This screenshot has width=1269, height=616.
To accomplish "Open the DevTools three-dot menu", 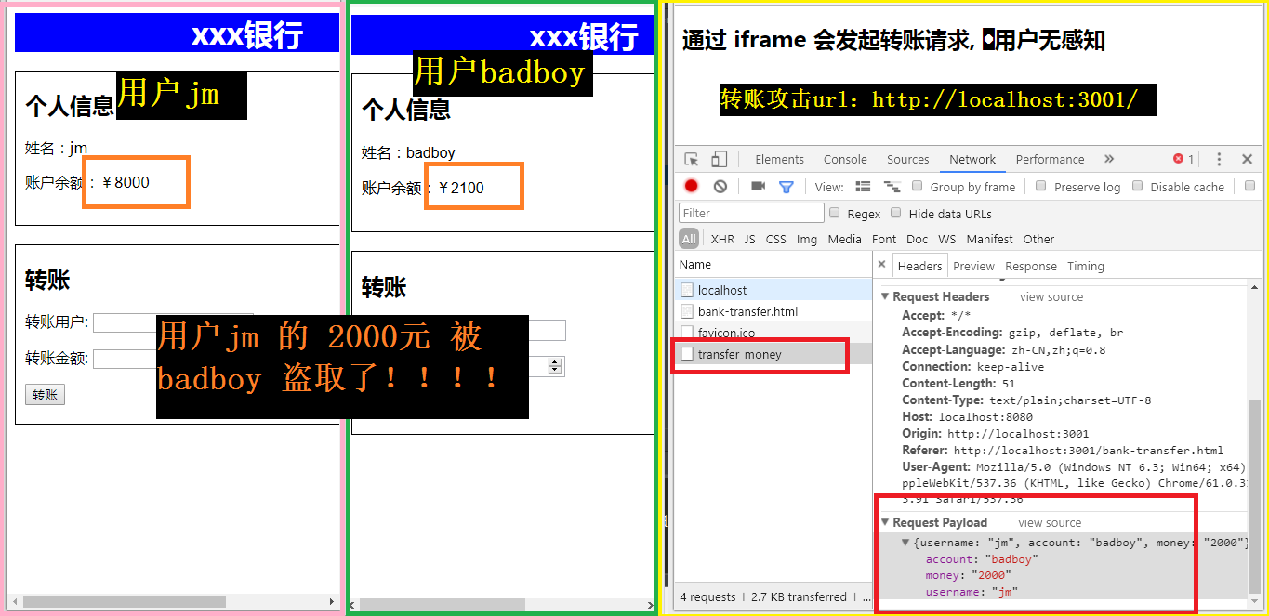I will coord(1219,159).
